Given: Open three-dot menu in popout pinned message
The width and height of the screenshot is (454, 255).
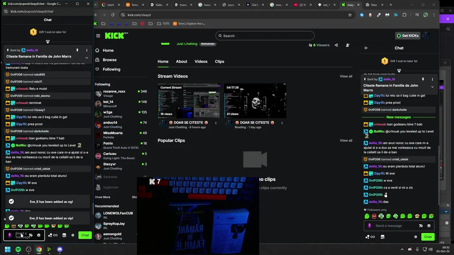Looking at the screenshot, I should [x=87, y=50].
